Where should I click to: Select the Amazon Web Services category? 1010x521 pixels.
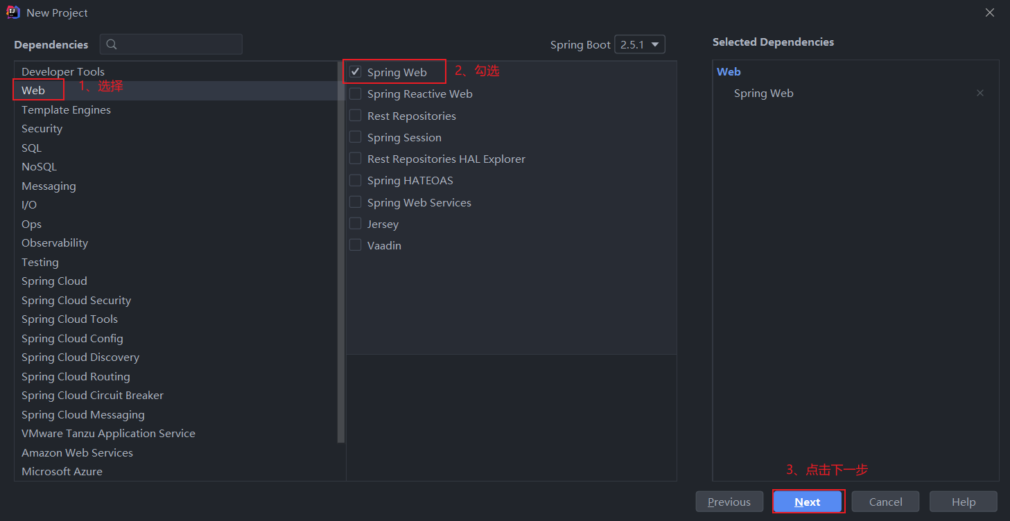click(x=176, y=452)
